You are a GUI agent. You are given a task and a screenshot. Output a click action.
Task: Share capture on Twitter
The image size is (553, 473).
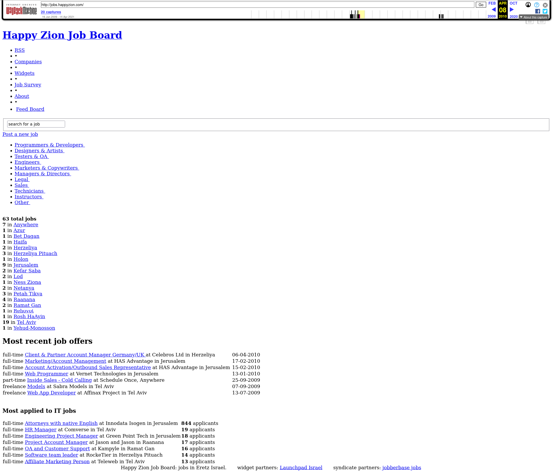545,11
